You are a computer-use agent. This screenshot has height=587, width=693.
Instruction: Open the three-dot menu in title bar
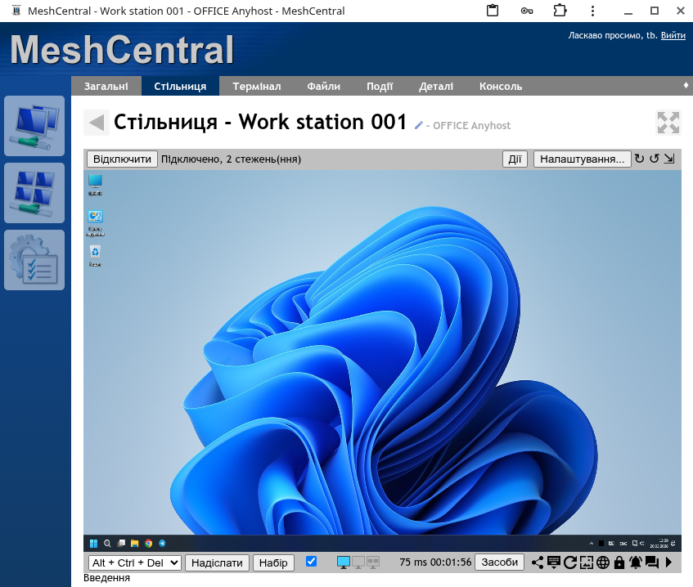592,11
